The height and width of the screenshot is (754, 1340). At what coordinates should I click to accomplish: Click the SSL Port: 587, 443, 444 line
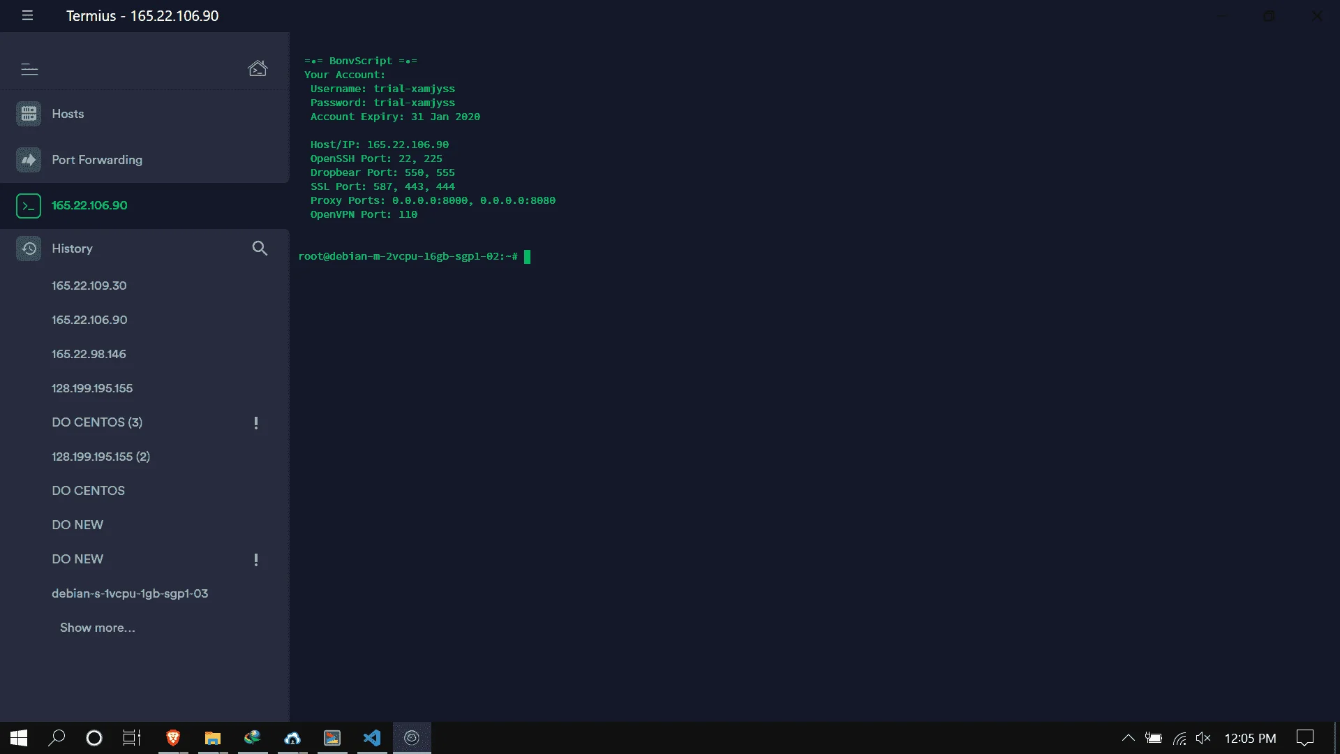click(382, 186)
